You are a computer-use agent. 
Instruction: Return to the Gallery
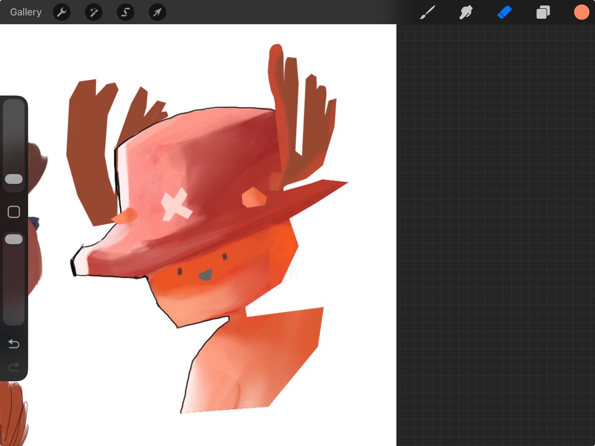coord(26,12)
